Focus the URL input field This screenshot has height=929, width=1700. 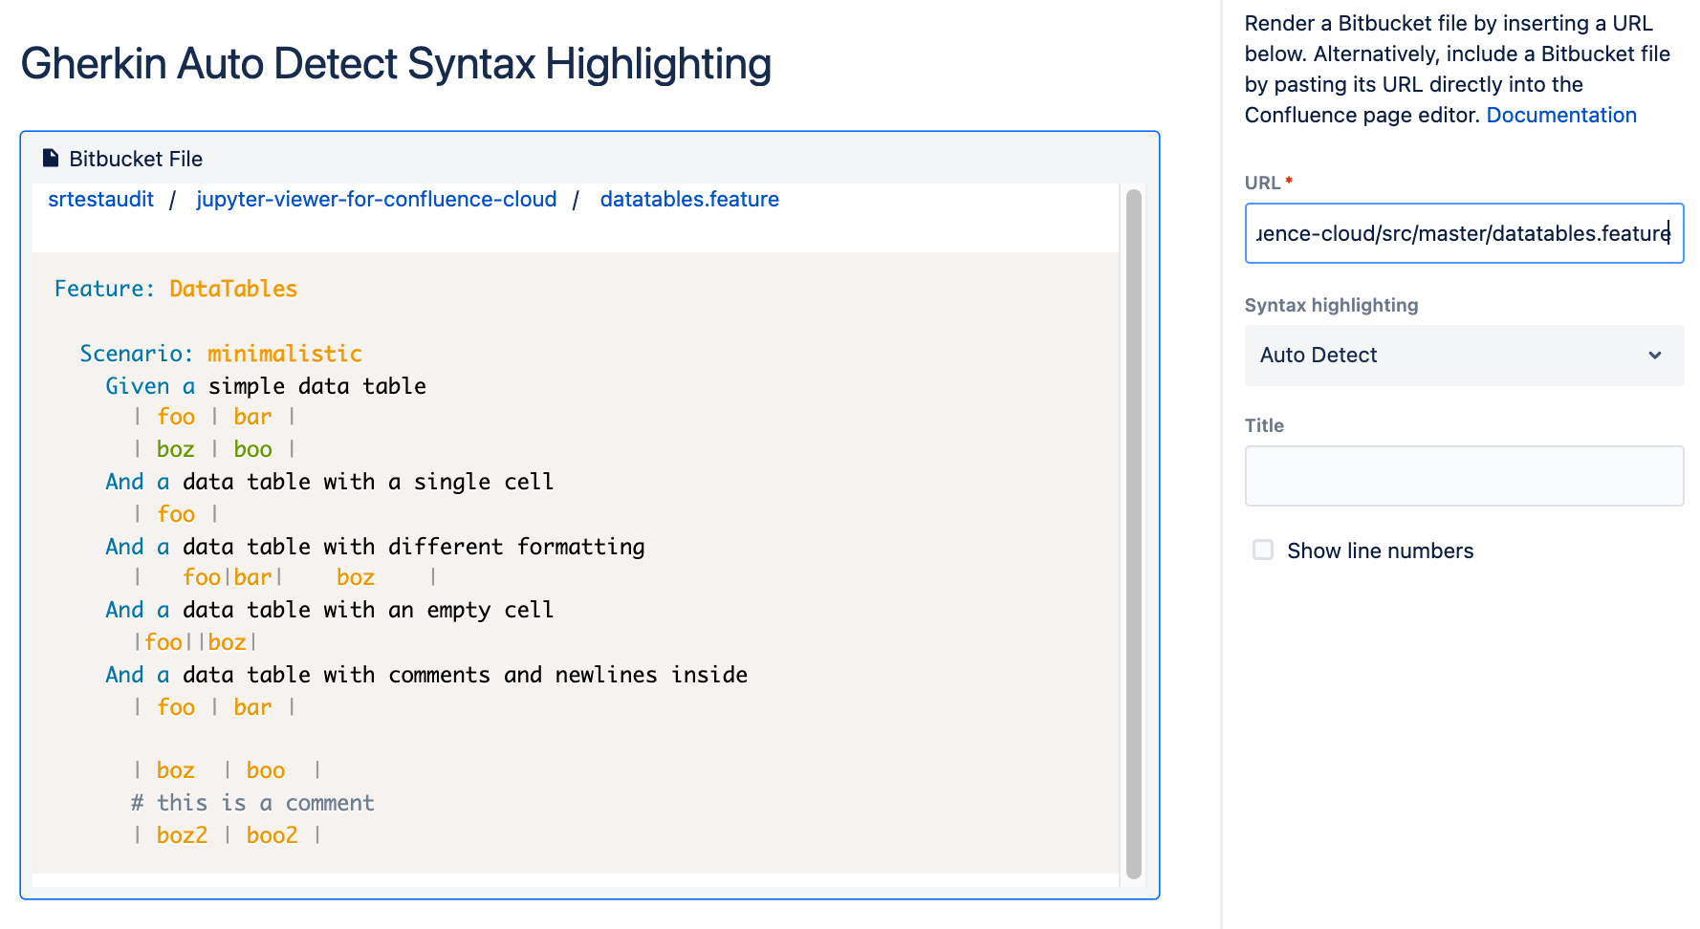tap(1463, 233)
